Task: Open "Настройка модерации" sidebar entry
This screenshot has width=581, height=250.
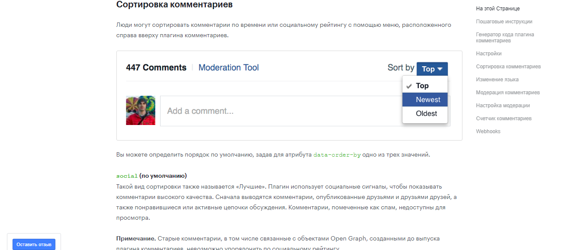Action: (504, 105)
